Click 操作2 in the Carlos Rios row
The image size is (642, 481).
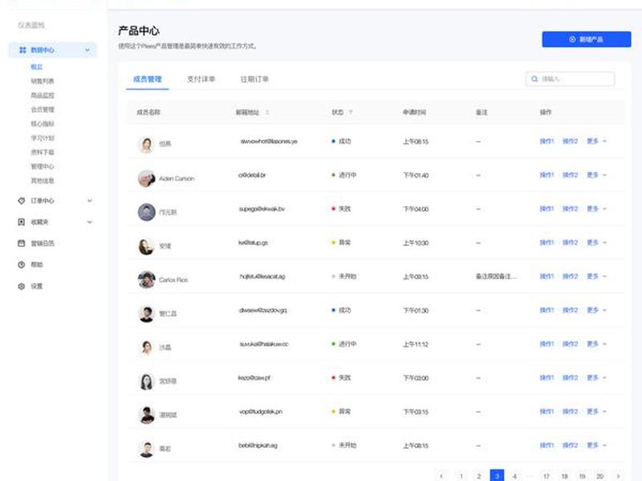coord(570,277)
